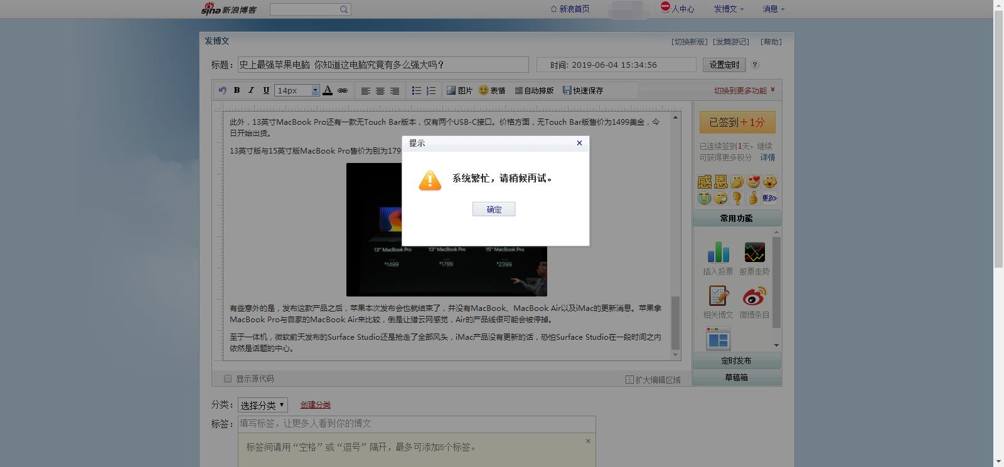The width and height of the screenshot is (1004, 467).
Task: Toggle underline formatting
Action: point(266,90)
